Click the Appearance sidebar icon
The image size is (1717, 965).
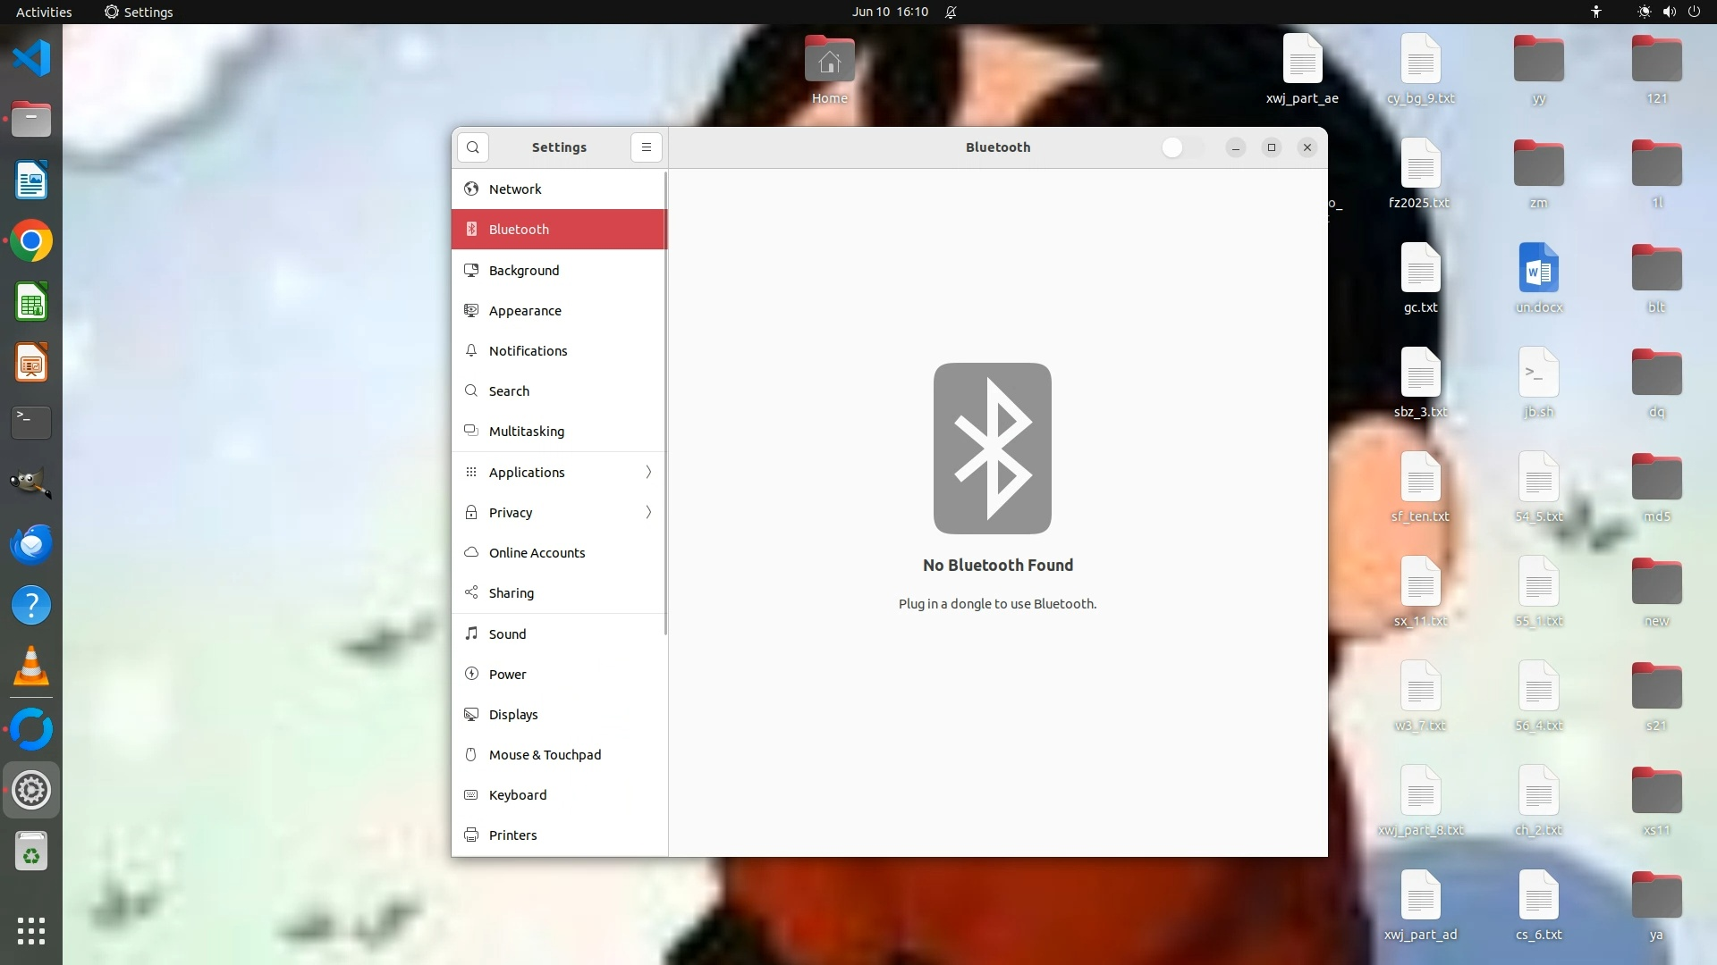(x=471, y=310)
